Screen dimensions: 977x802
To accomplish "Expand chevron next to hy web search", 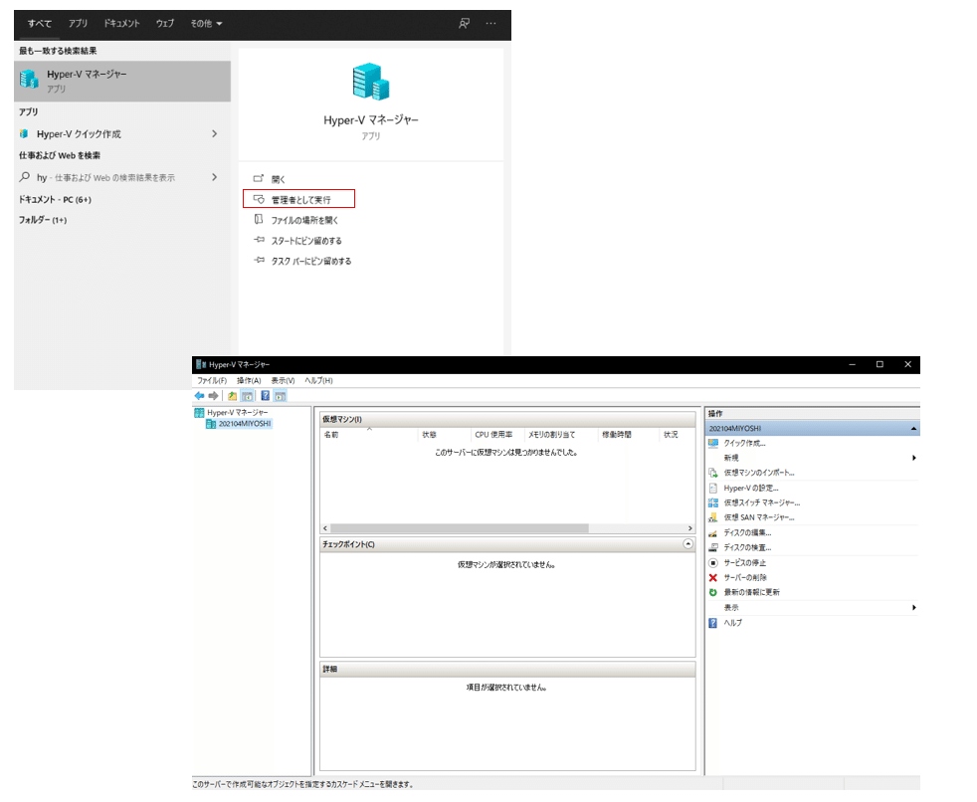I will (x=214, y=177).
